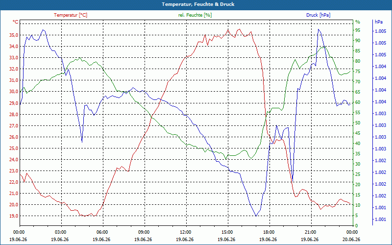Click the '10' humidity axis value
This screenshot has height=245, width=392.
coord(358,205)
